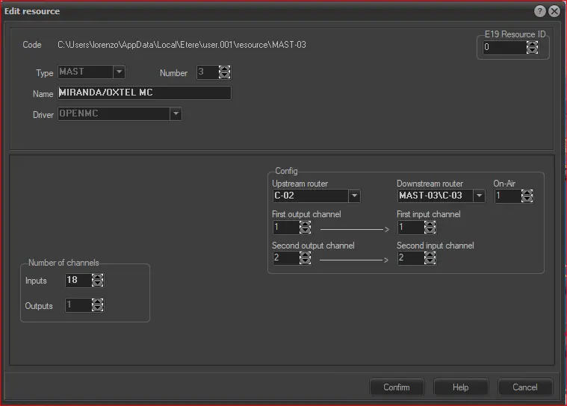This screenshot has width=567, height=406.
Task: Adjust the Second output channel stepper
Action: click(x=305, y=258)
